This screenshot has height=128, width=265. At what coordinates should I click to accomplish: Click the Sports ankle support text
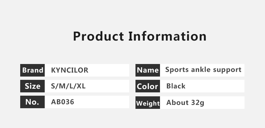click(x=203, y=70)
